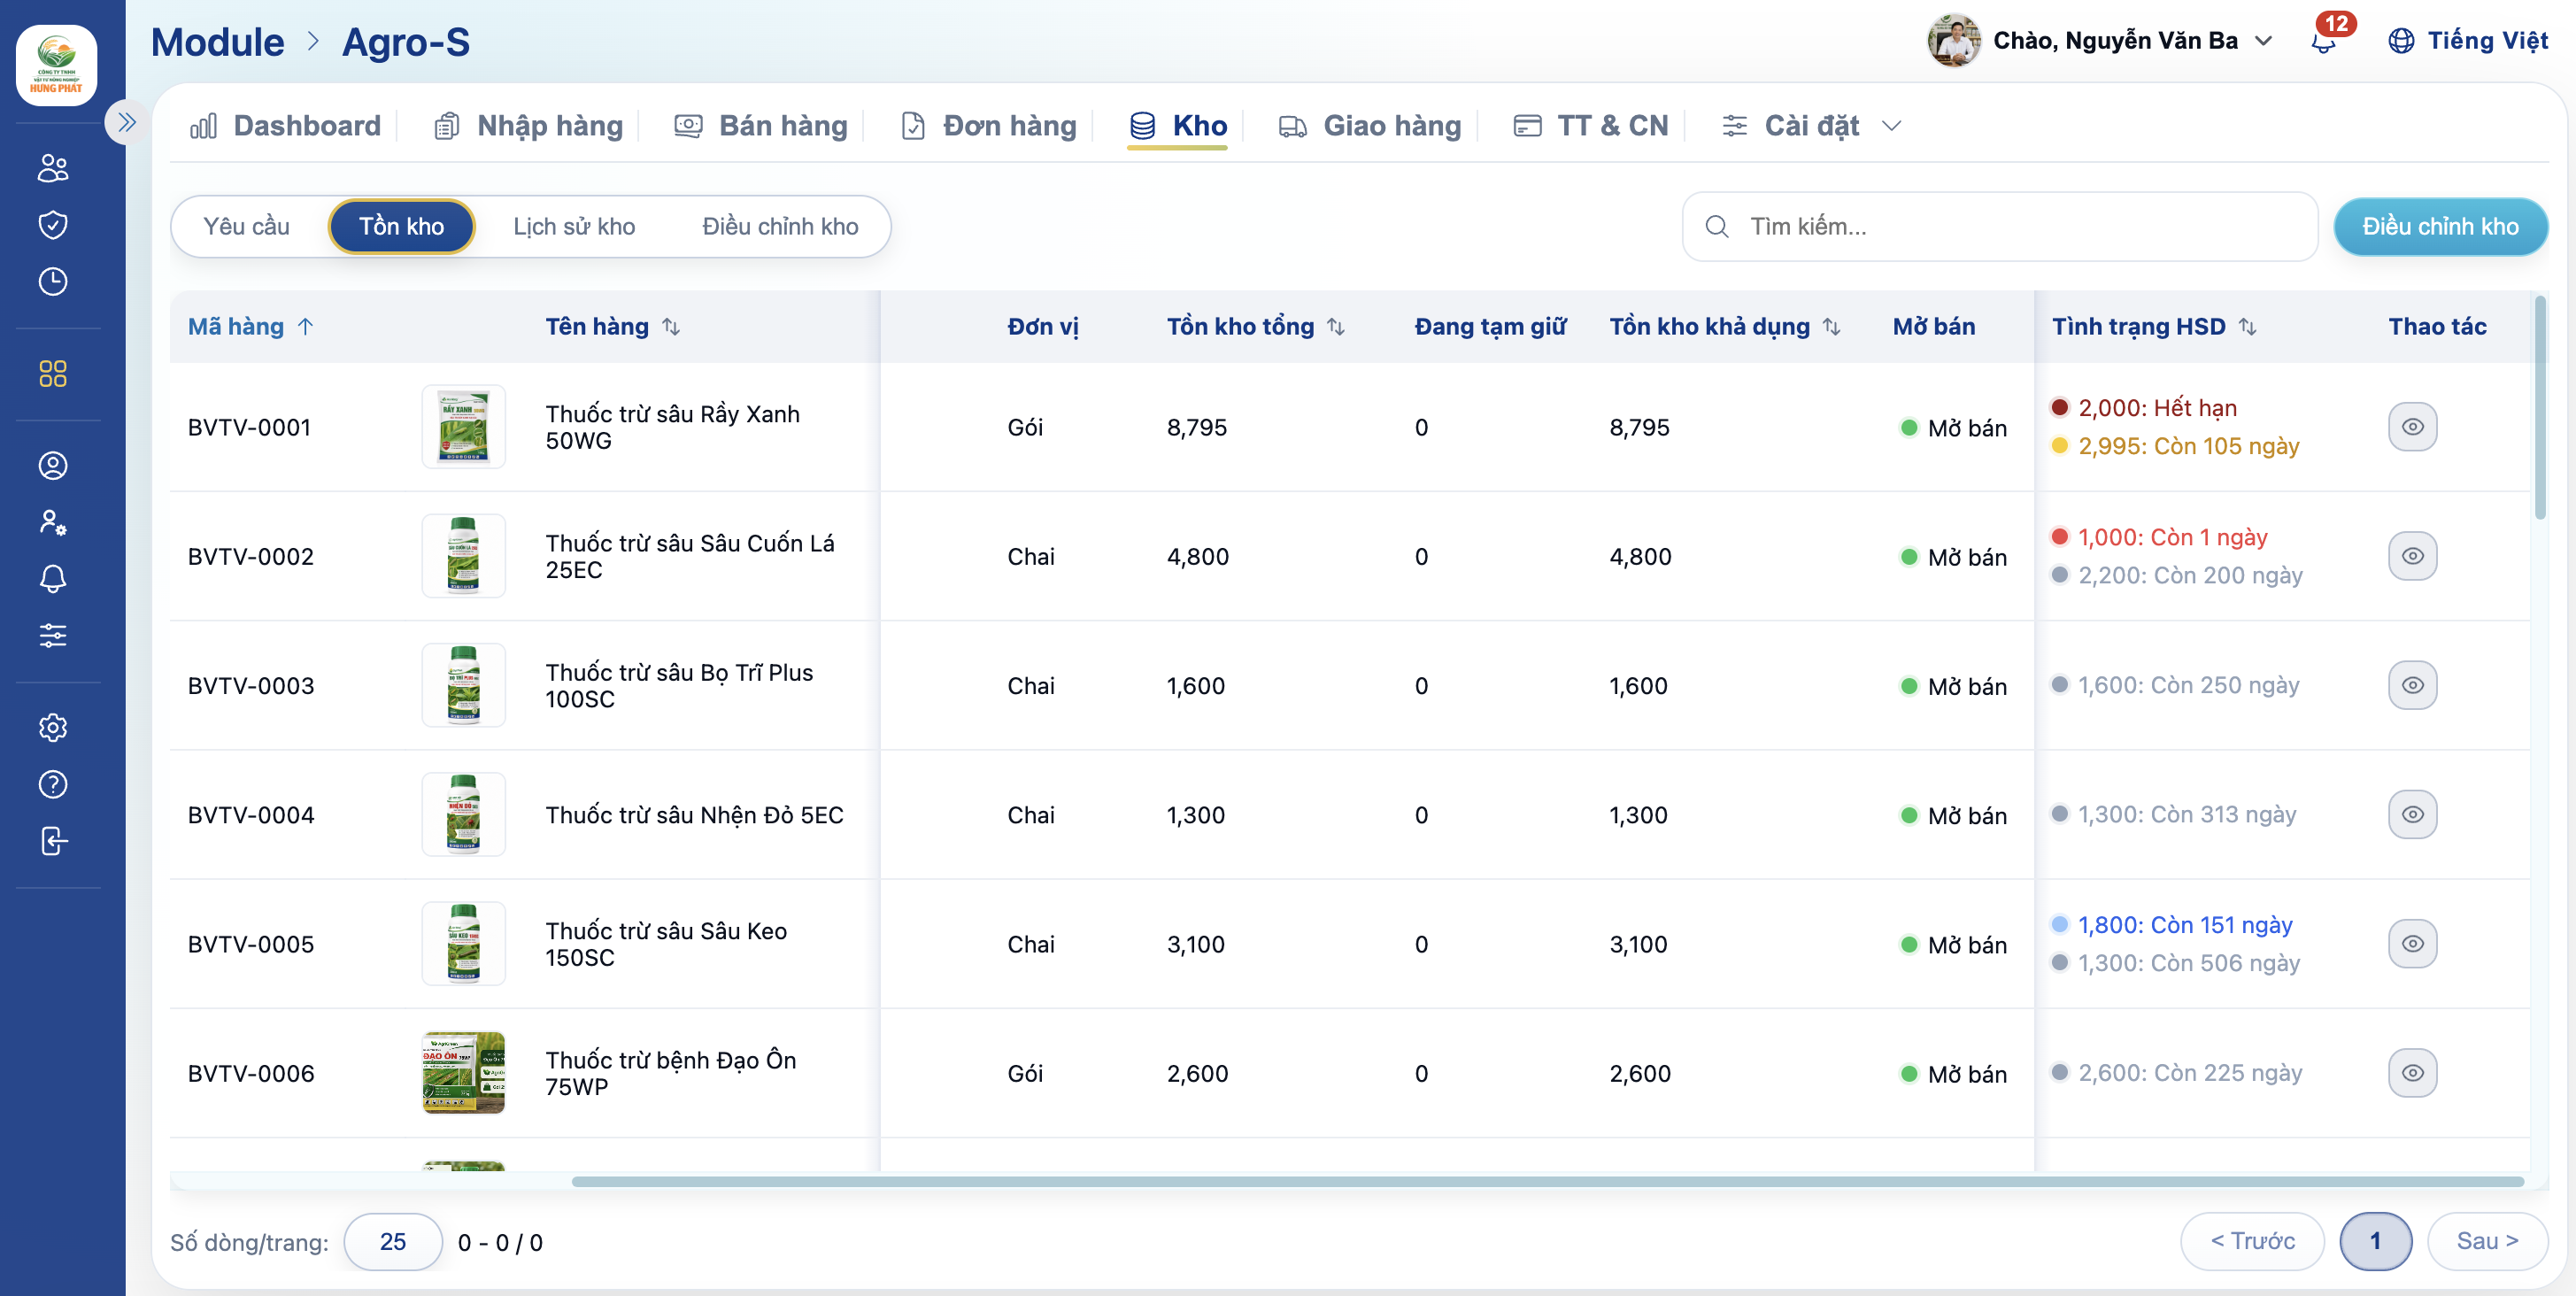Click the Điều chỉnh kho blue button

pyautogui.click(x=2440, y=226)
